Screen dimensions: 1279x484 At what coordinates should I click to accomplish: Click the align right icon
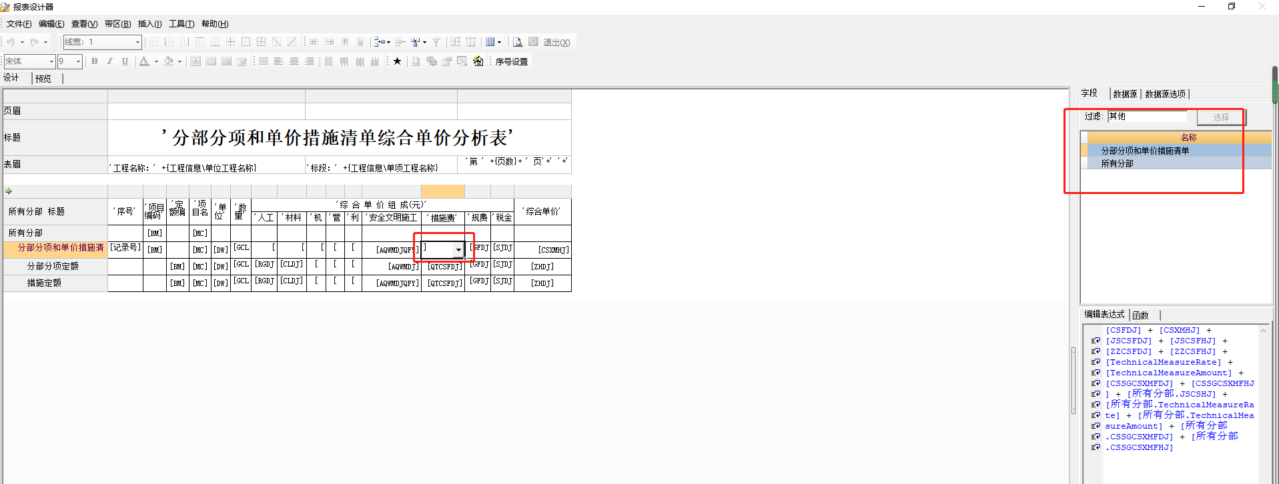point(309,61)
